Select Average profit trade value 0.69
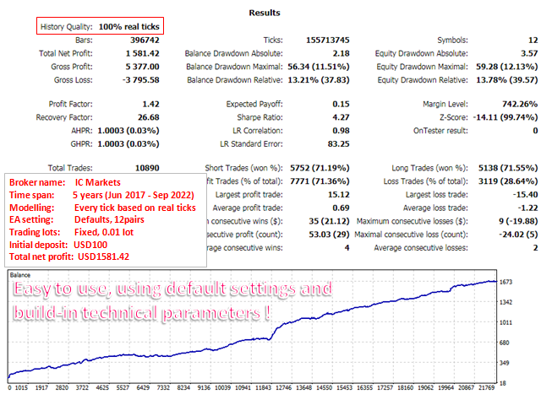This screenshot has width=541, height=405. point(341,208)
